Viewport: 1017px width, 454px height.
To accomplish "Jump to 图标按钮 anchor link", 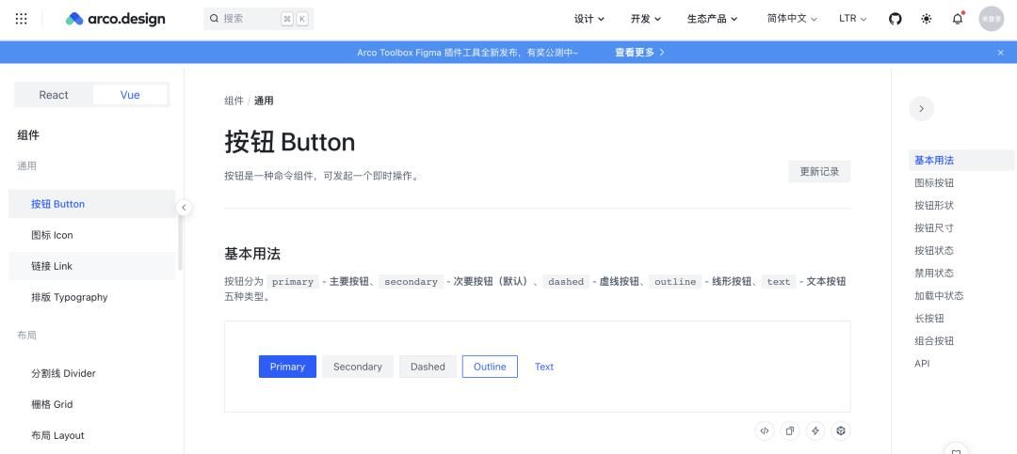I will click(934, 183).
